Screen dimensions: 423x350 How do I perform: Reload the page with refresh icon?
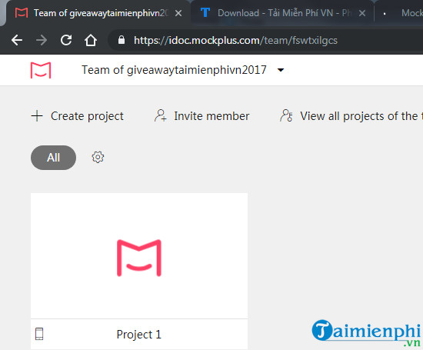(x=66, y=41)
